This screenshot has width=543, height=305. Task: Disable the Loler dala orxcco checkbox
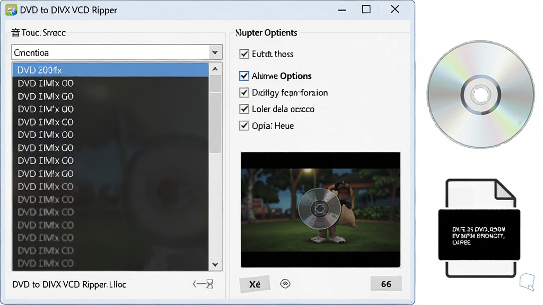[244, 109]
